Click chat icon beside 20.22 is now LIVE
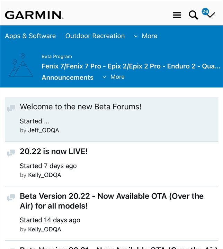Viewport: 223px width, 249px height. [11, 153]
